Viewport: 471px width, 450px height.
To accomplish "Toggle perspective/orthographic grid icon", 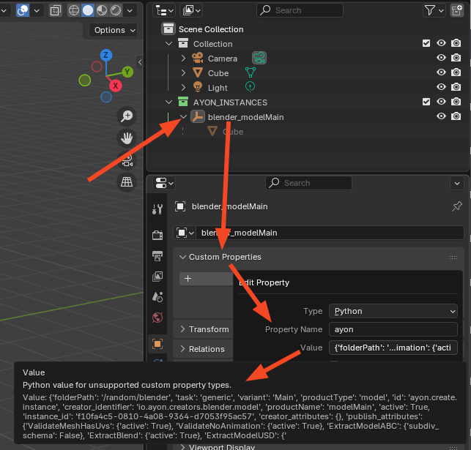I will (127, 181).
